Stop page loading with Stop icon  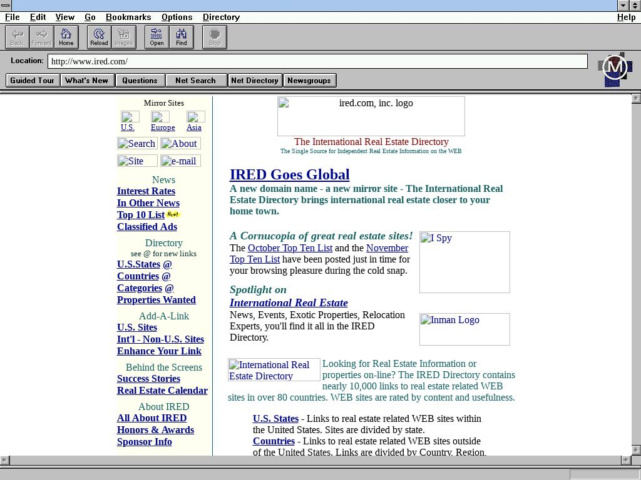coord(214,37)
